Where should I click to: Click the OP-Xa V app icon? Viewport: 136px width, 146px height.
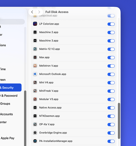click(x=35, y=124)
